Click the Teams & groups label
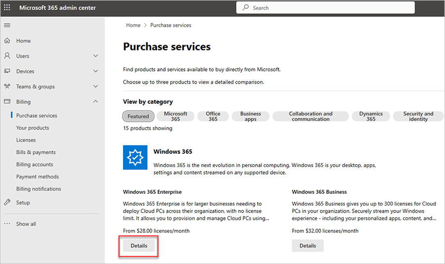This screenshot has width=445, height=264. [36, 87]
